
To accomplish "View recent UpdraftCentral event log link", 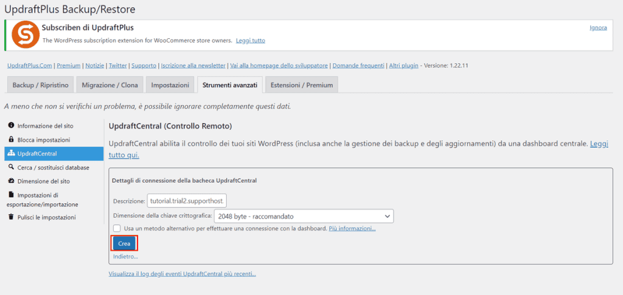I will click(x=182, y=274).
